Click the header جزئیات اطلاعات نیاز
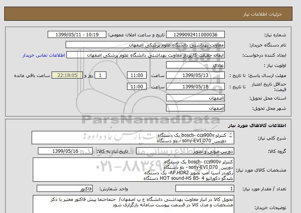 [x=262, y=14]
